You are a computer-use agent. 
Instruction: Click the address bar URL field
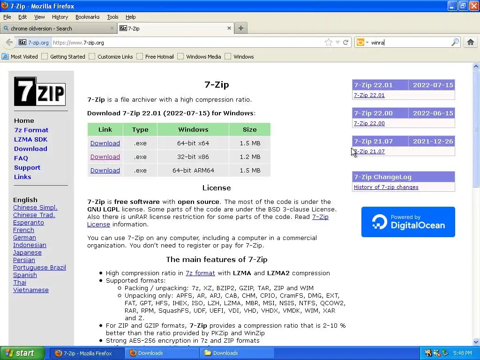pos(187,43)
